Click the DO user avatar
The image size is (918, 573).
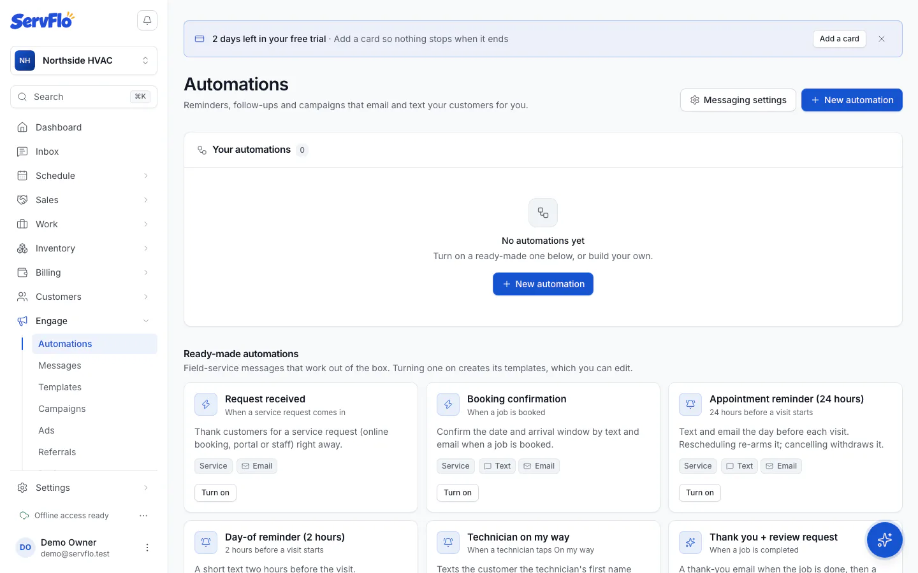pyautogui.click(x=25, y=548)
